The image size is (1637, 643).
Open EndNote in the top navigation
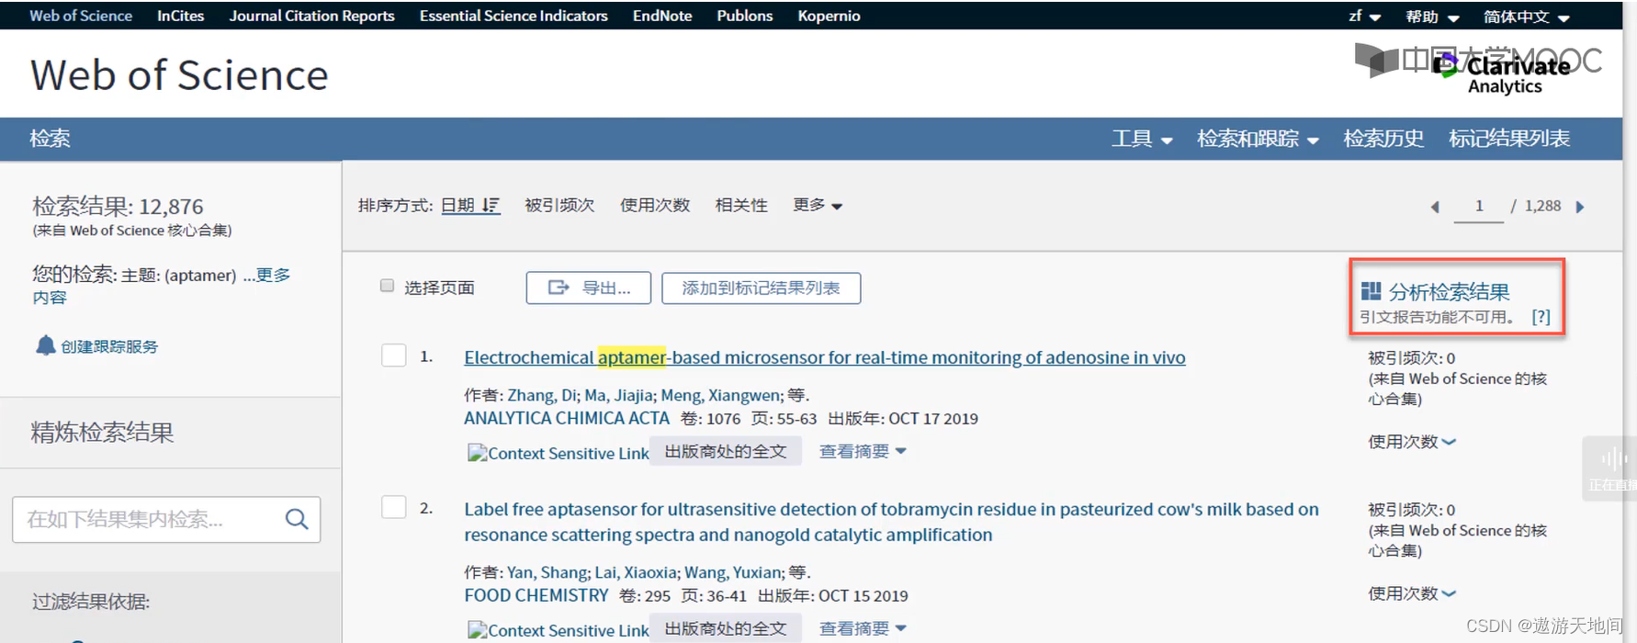pyautogui.click(x=662, y=16)
